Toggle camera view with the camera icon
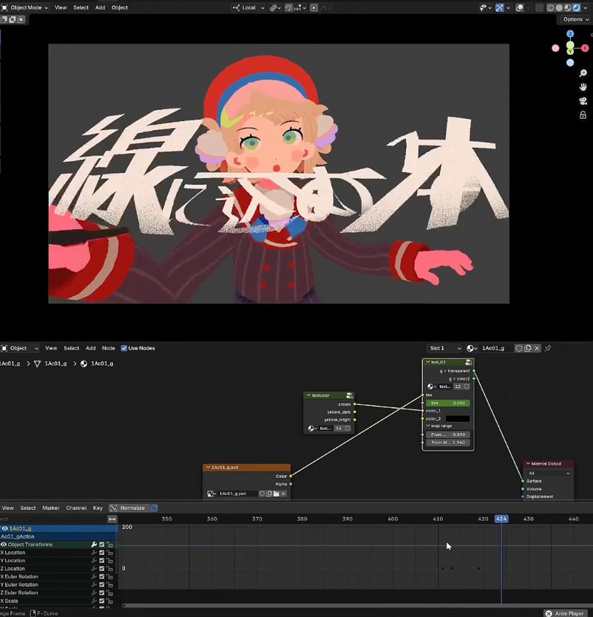Viewport: 593px width, 617px height. pos(583,101)
